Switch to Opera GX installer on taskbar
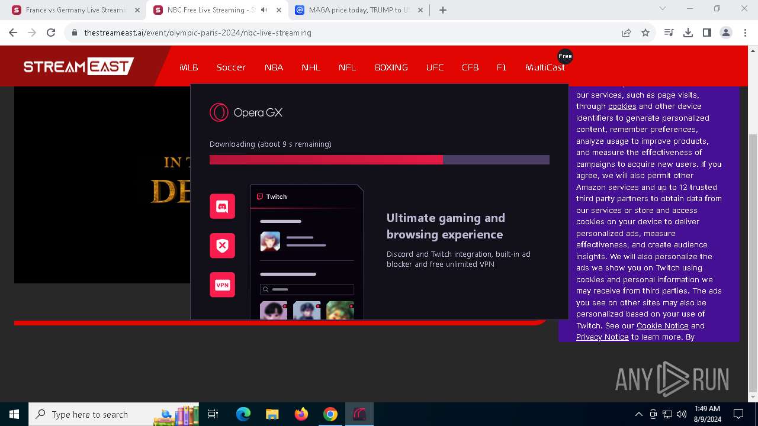Viewport: 758px width, 426px height. [359, 414]
